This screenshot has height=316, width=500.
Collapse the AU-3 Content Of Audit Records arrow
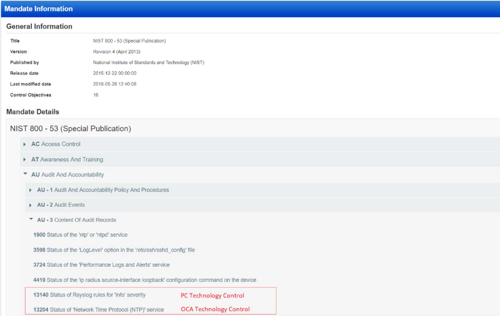[31, 219]
